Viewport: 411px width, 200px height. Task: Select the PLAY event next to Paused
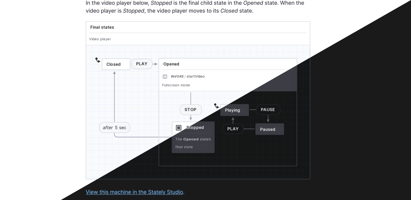click(233, 129)
